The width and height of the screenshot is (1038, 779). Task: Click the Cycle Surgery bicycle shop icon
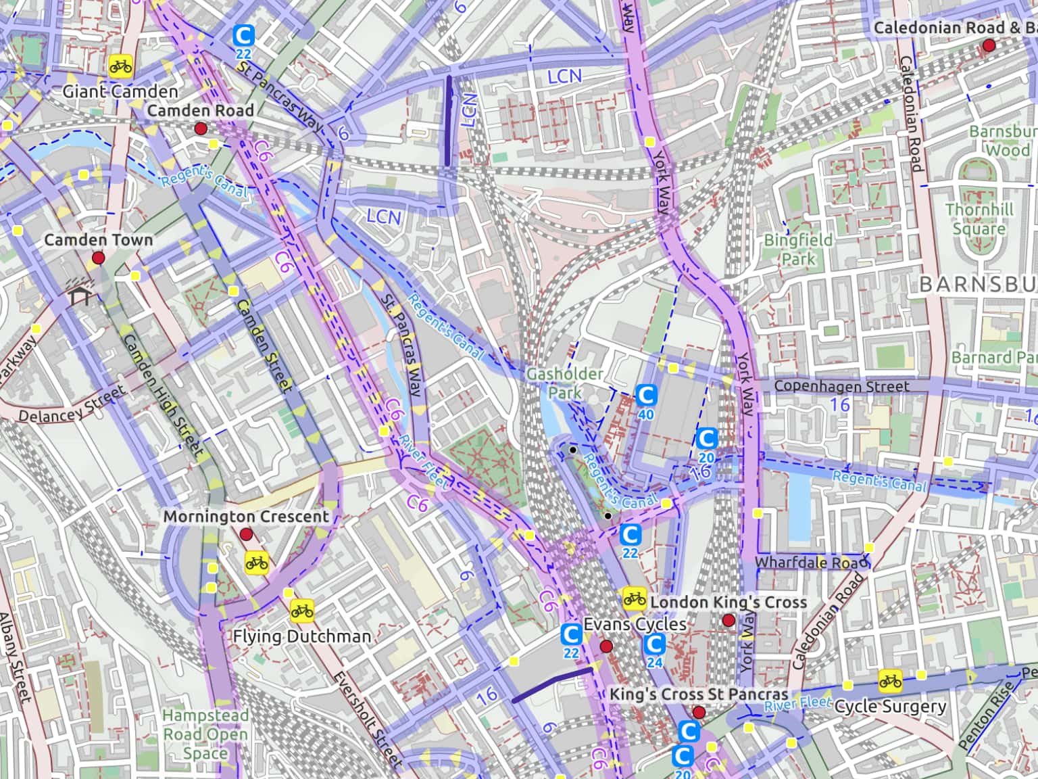pyautogui.click(x=890, y=681)
